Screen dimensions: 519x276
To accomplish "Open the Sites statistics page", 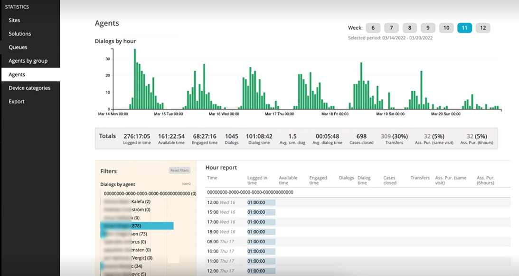I will pyautogui.click(x=14, y=20).
